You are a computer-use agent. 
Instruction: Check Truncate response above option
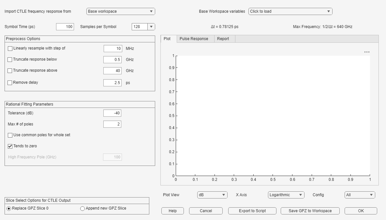tap(10, 71)
